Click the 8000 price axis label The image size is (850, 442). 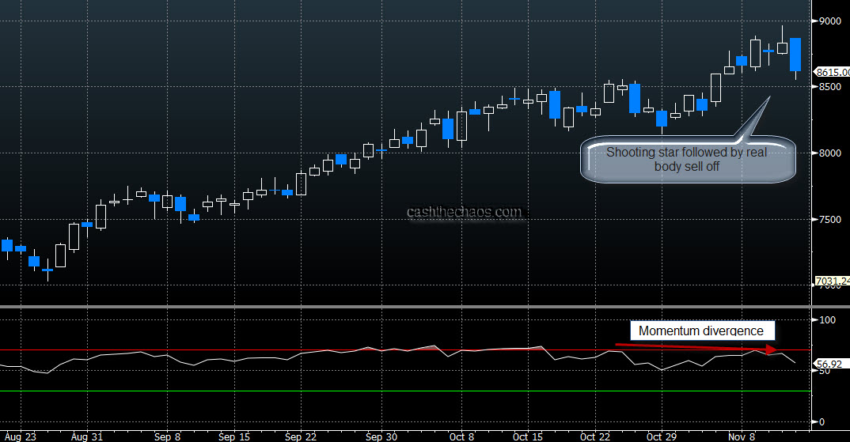click(x=830, y=153)
